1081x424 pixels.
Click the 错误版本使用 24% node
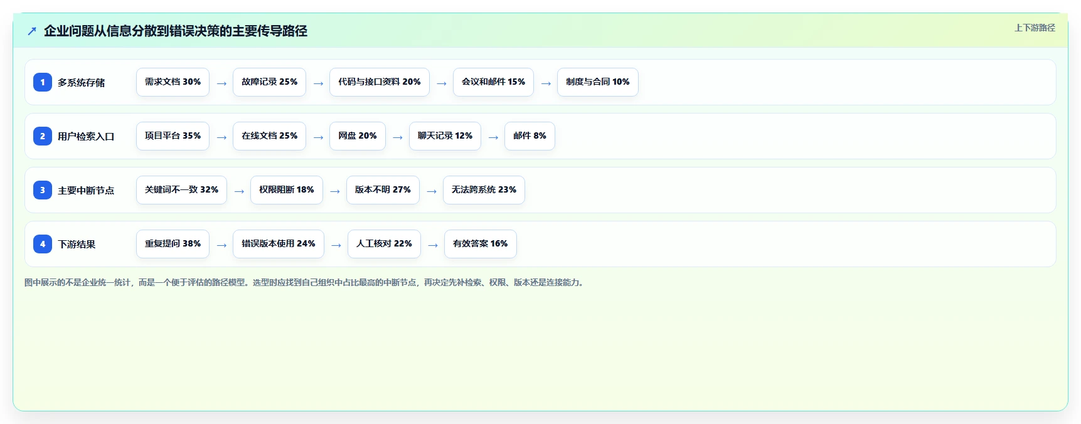[x=279, y=244]
